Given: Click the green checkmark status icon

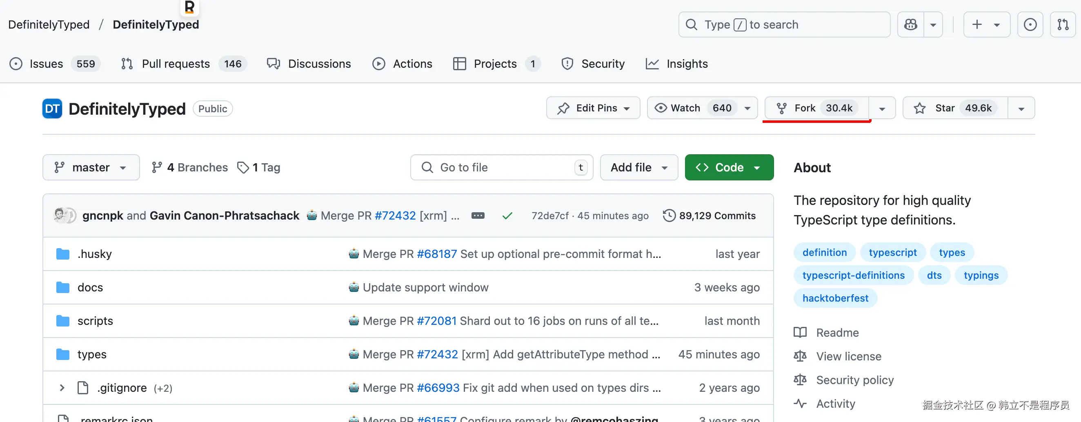Looking at the screenshot, I should tap(507, 215).
